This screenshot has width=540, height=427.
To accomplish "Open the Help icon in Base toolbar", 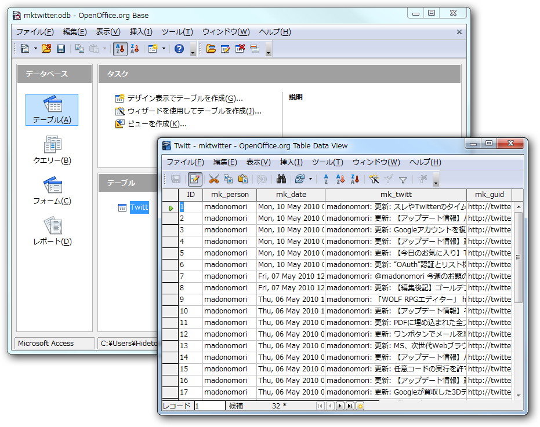I will (178, 49).
